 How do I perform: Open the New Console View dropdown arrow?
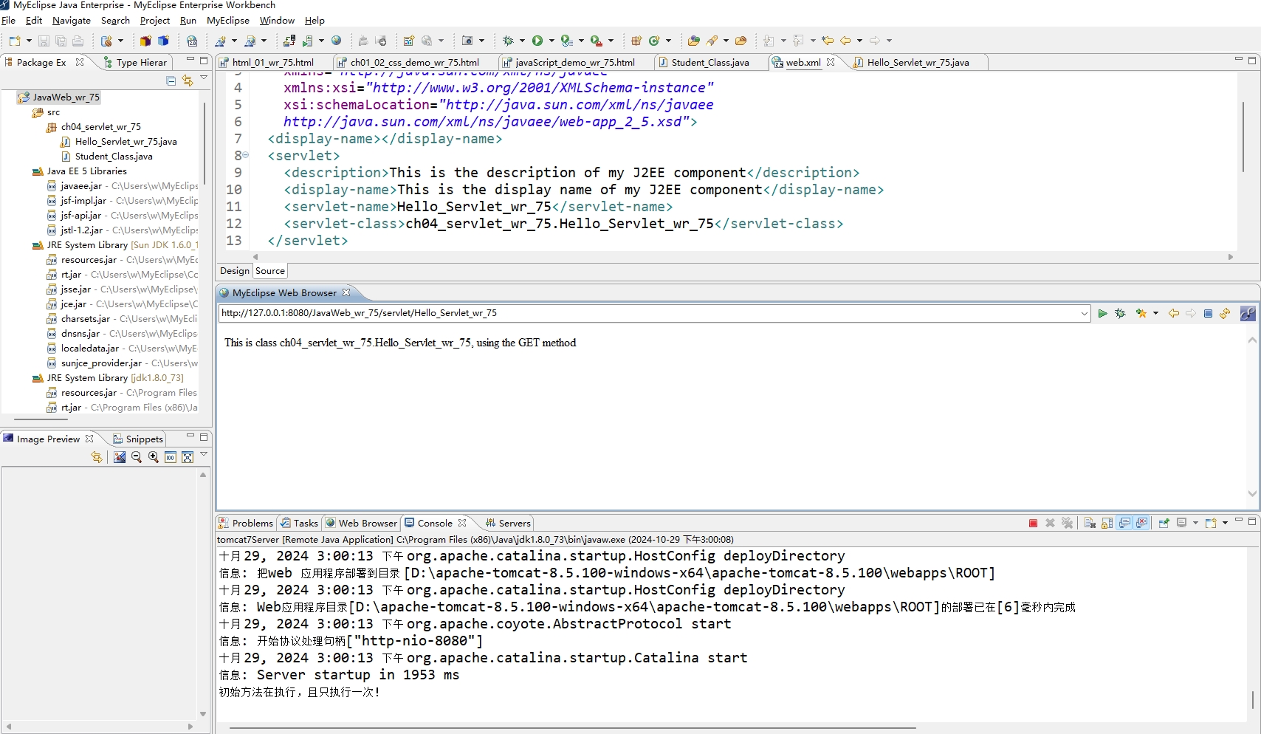pos(1225,523)
